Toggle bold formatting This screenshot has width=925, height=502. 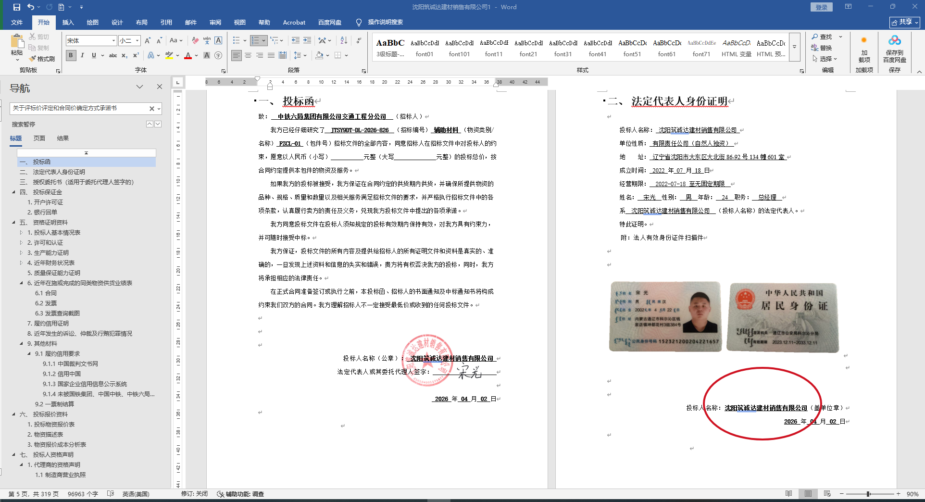71,55
